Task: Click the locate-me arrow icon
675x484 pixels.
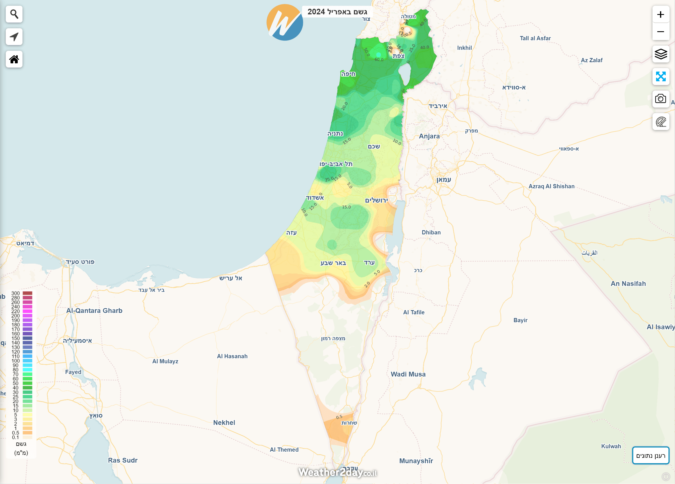Action: point(14,37)
